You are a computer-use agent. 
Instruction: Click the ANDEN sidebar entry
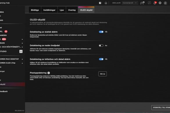(x=3, y=35)
